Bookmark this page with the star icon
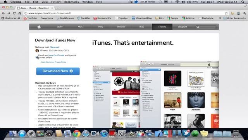The width and height of the screenshot is (248, 140). coord(226,13)
